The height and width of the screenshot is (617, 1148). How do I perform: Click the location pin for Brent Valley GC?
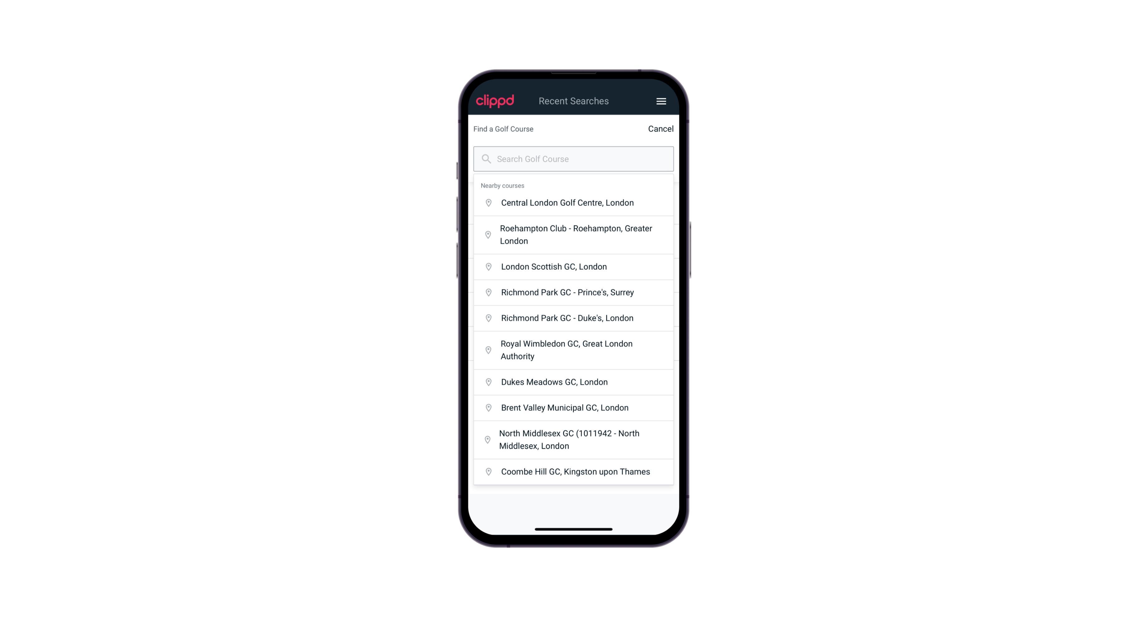click(x=487, y=407)
